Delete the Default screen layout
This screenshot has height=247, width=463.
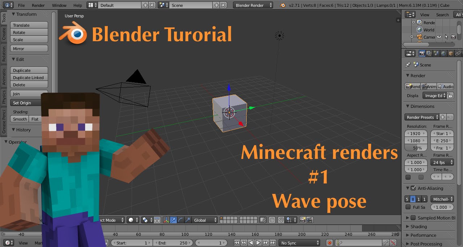[152, 5]
